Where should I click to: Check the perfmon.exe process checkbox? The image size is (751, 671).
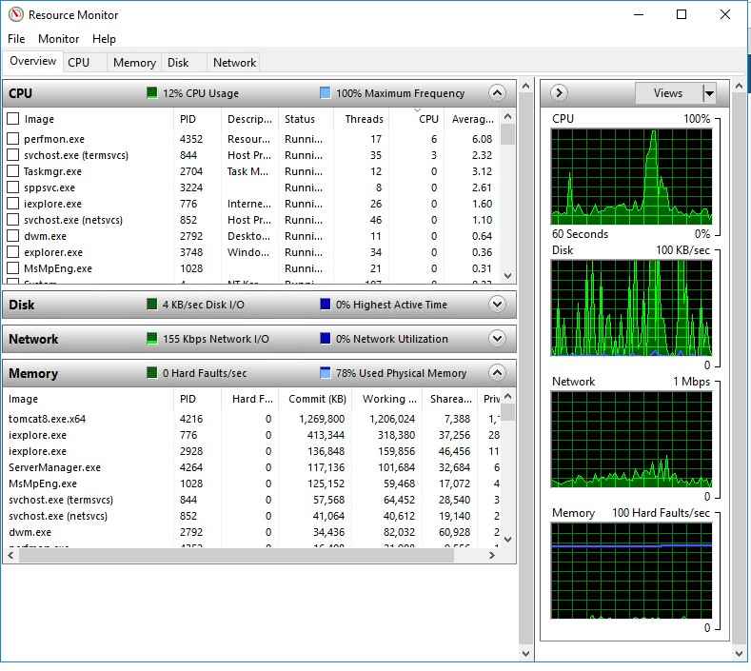pos(13,138)
